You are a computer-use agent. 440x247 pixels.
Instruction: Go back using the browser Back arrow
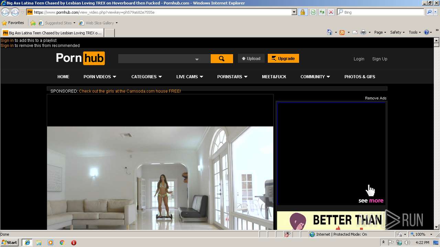coord(5,12)
